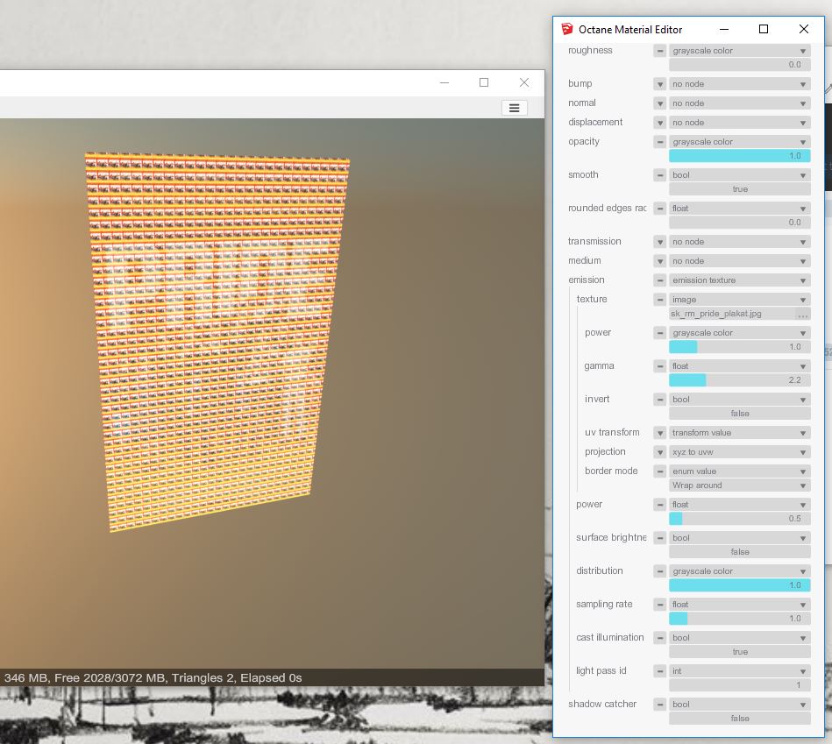Screen dimensions: 832x744
Task: Collapse the roughness node with minus button
Action: tap(659, 51)
